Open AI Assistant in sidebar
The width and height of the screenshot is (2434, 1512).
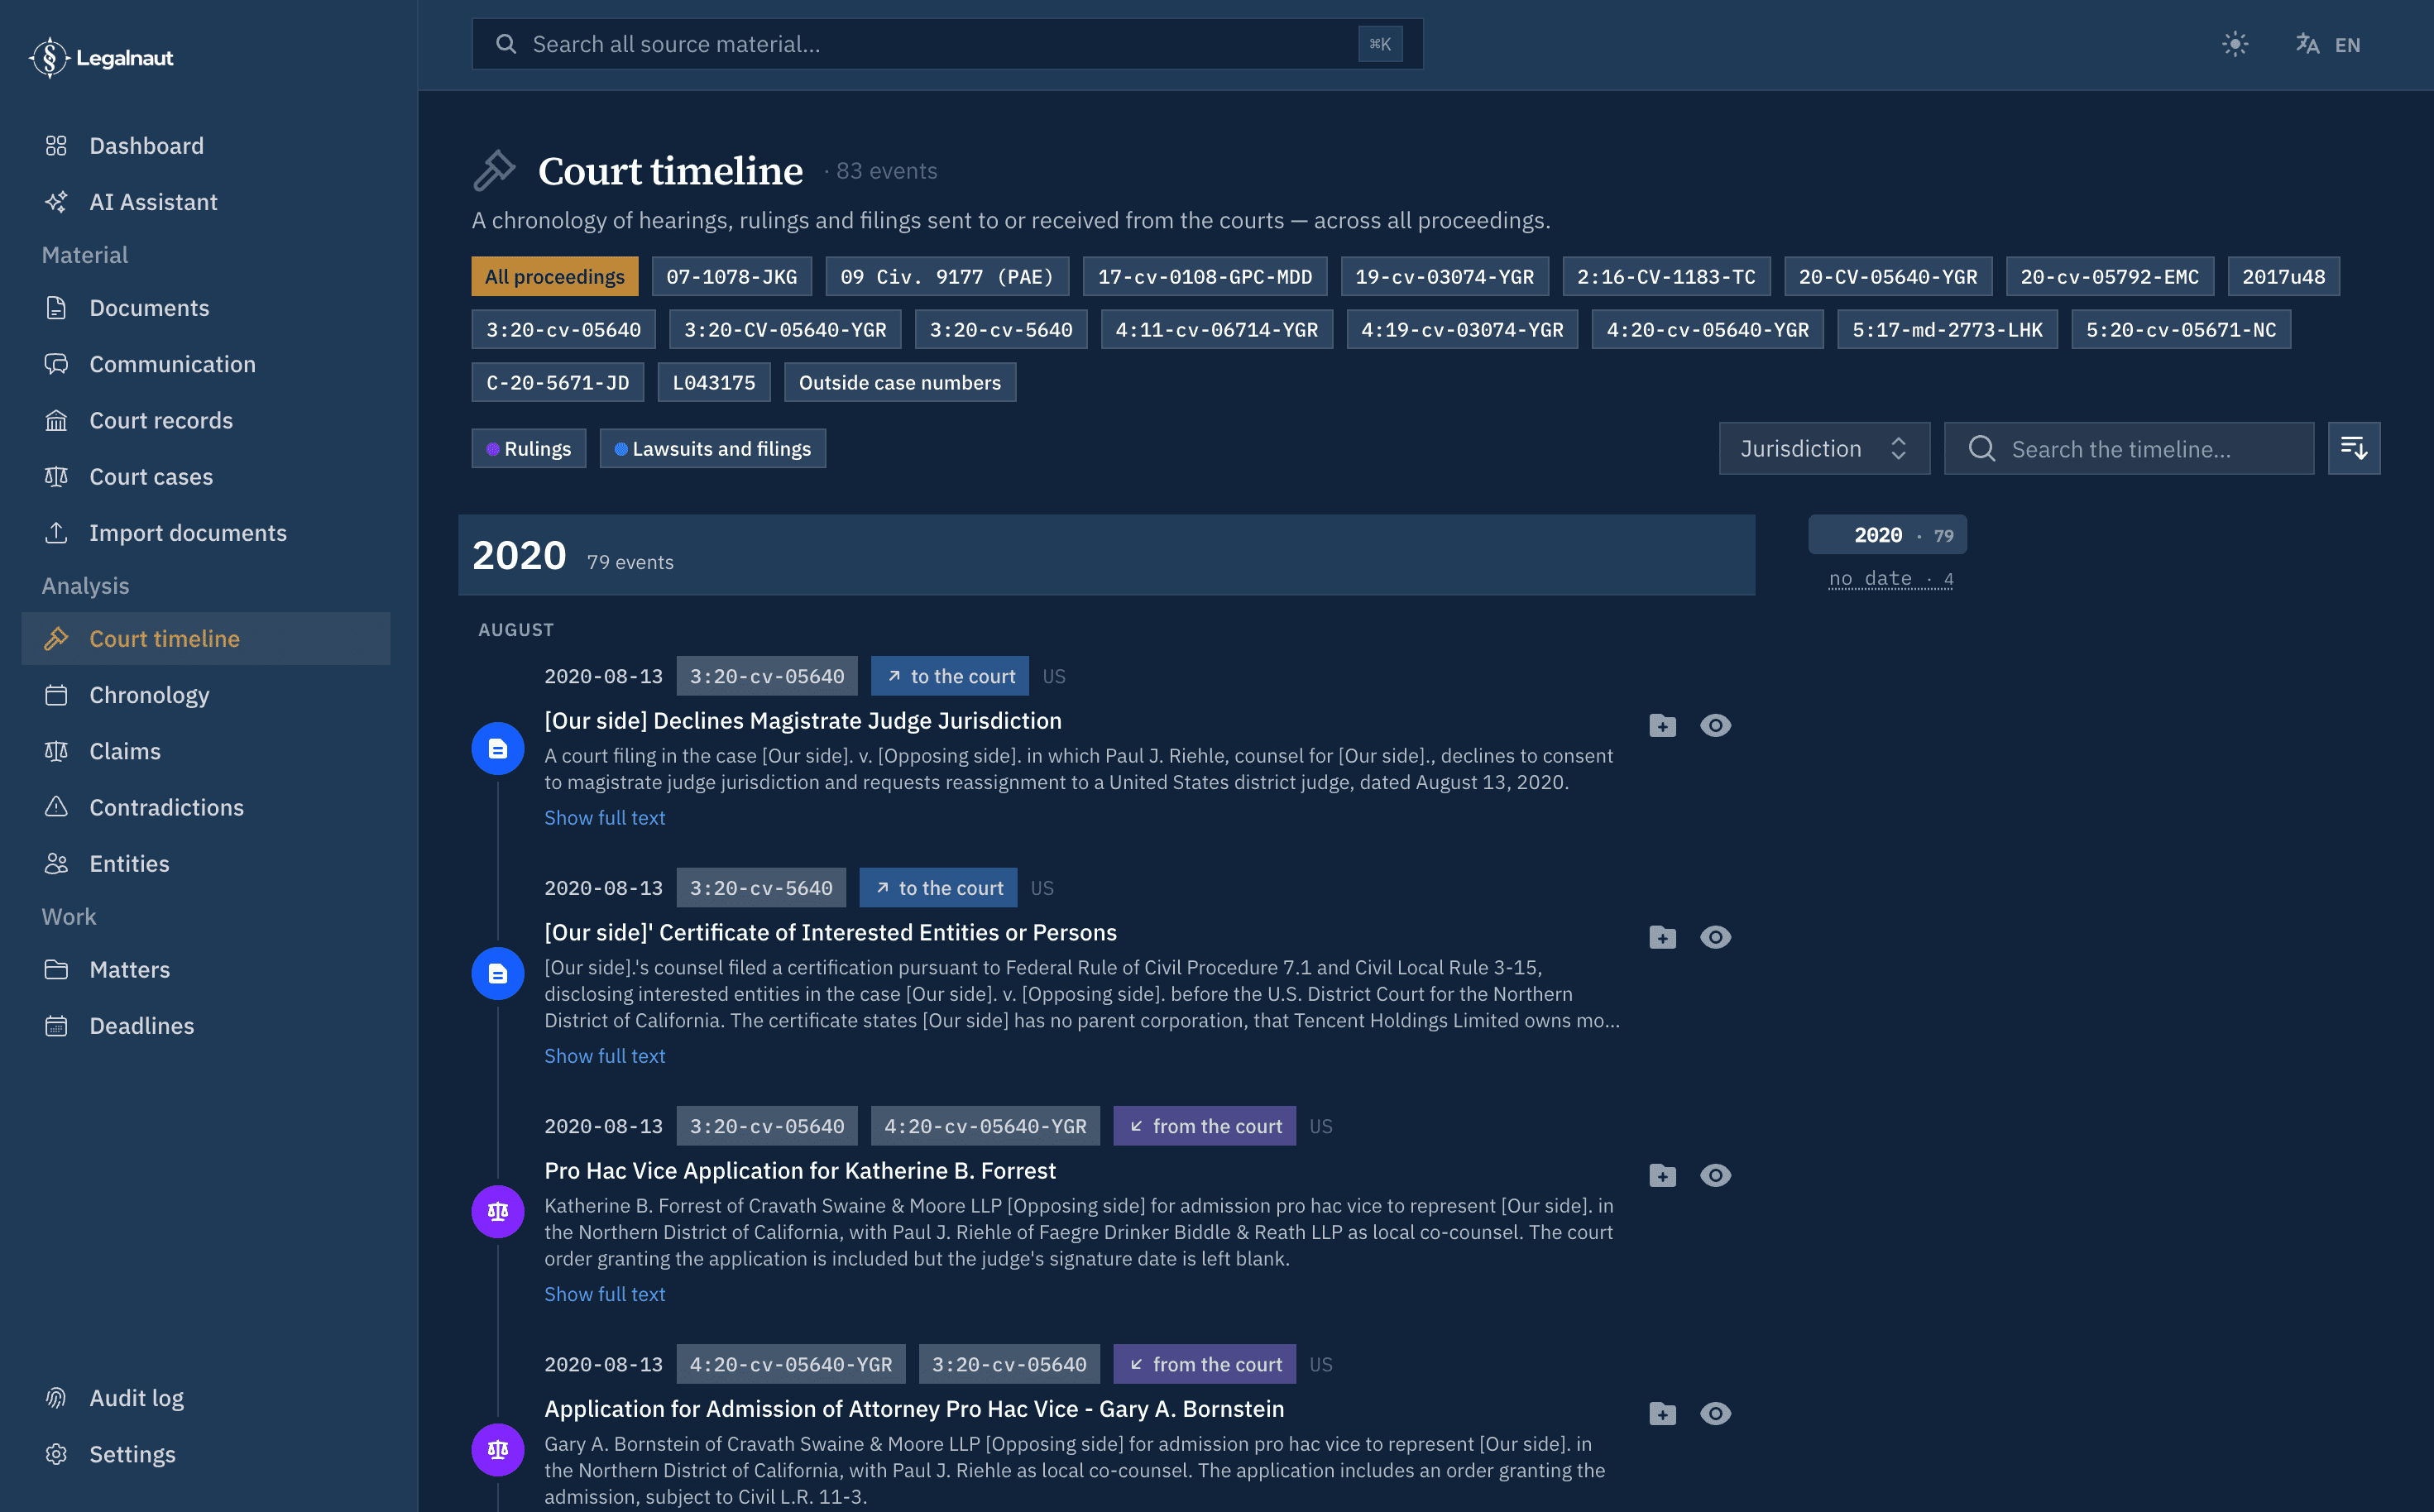coord(206,202)
